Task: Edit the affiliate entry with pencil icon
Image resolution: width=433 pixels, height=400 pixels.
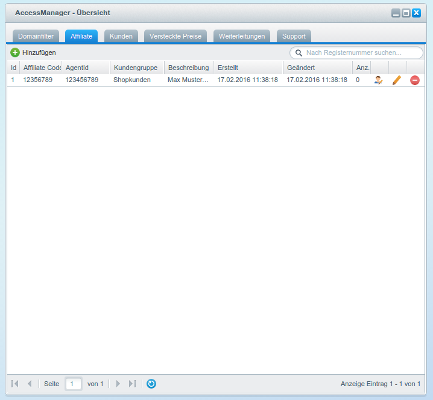Action: click(x=396, y=80)
